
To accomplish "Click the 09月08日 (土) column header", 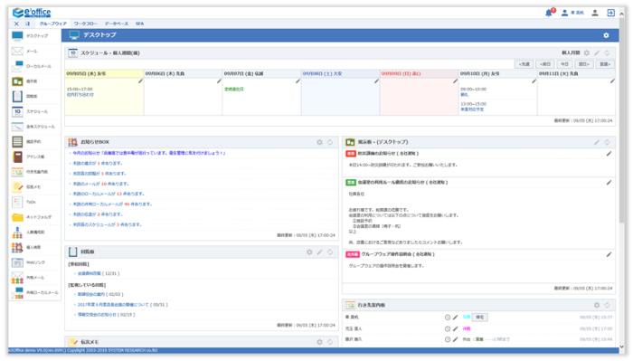I will 340,74.
